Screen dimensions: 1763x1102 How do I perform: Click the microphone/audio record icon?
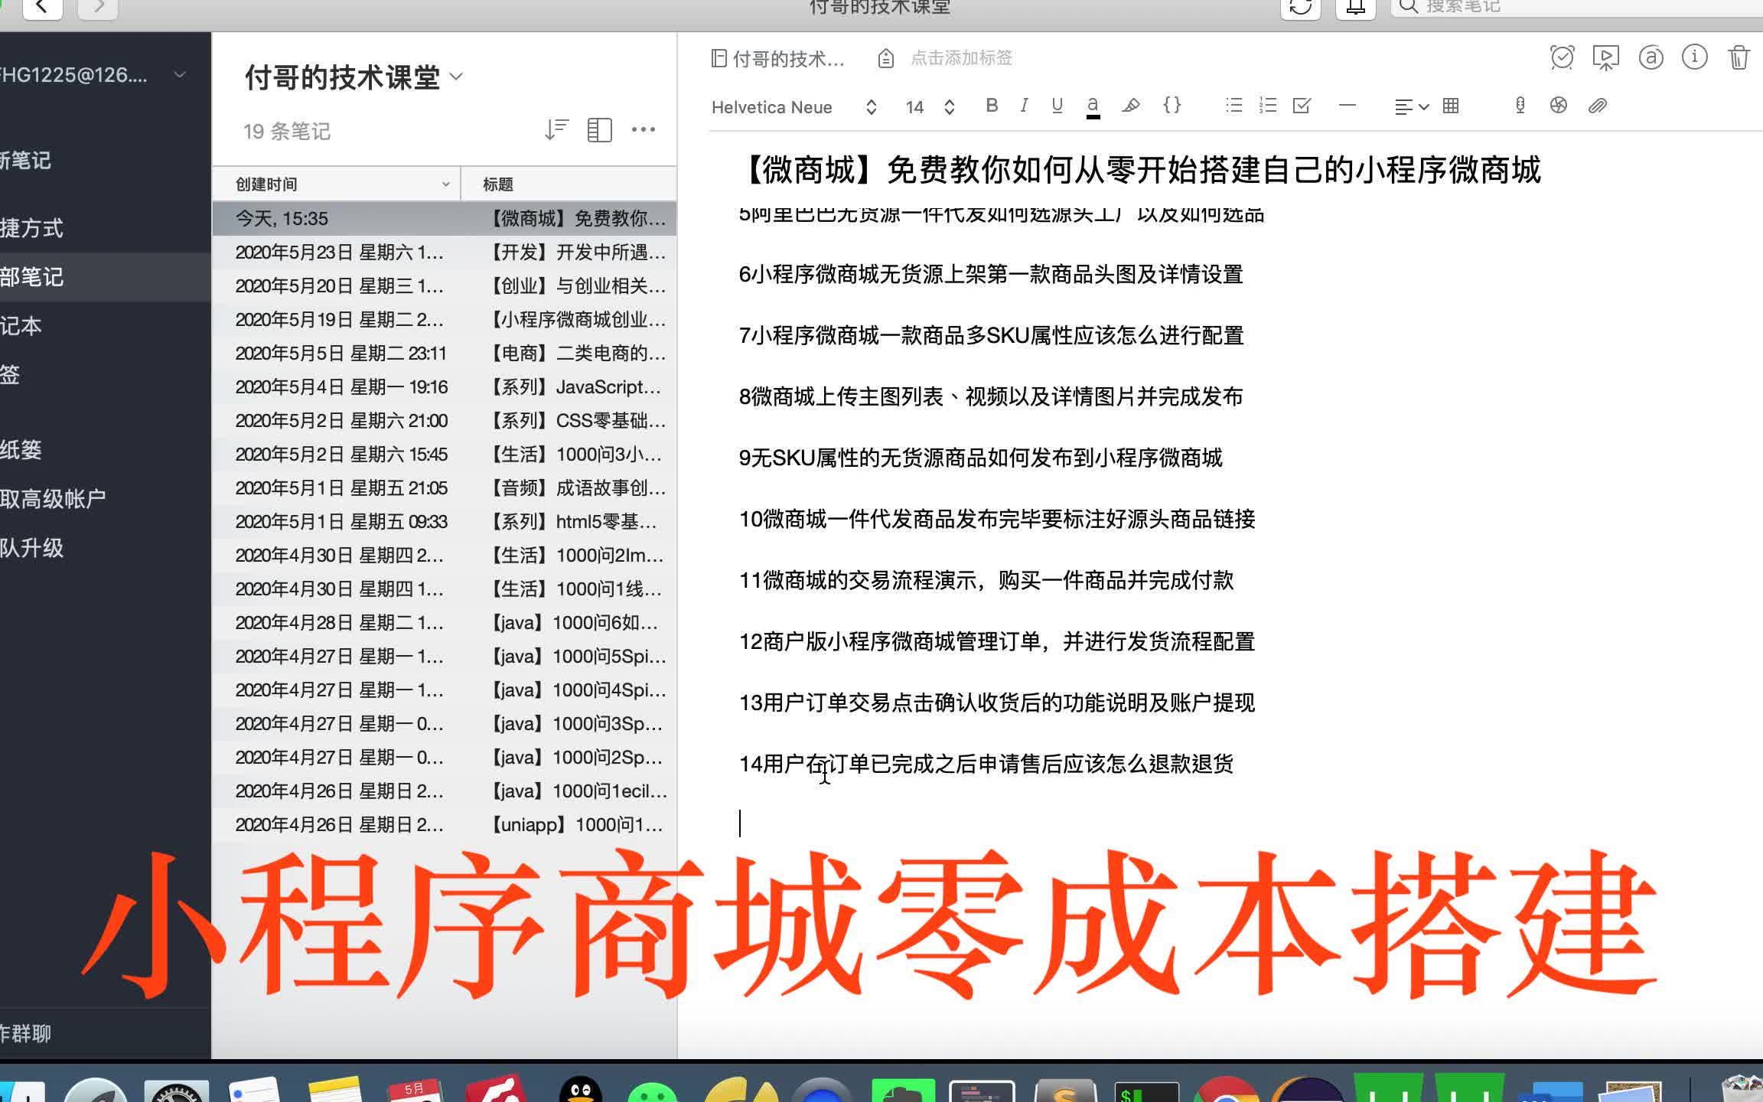pyautogui.click(x=1520, y=106)
